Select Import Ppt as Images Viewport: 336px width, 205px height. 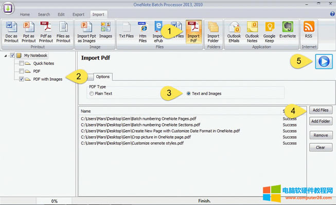tap(86, 32)
